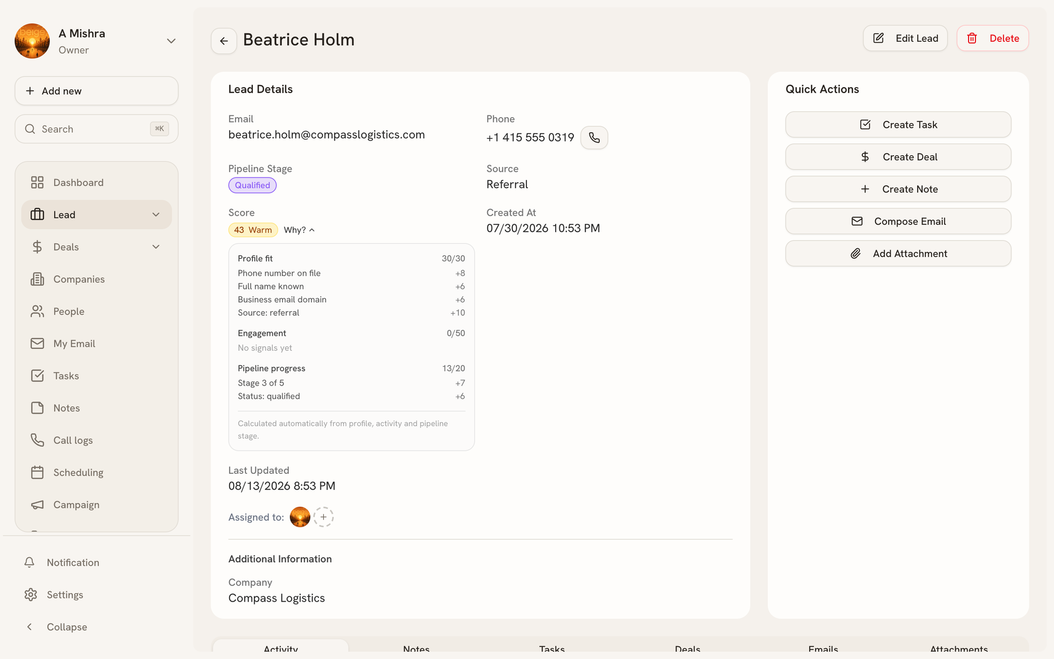Switch to the Tasks tab below lead details

[x=552, y=647]
